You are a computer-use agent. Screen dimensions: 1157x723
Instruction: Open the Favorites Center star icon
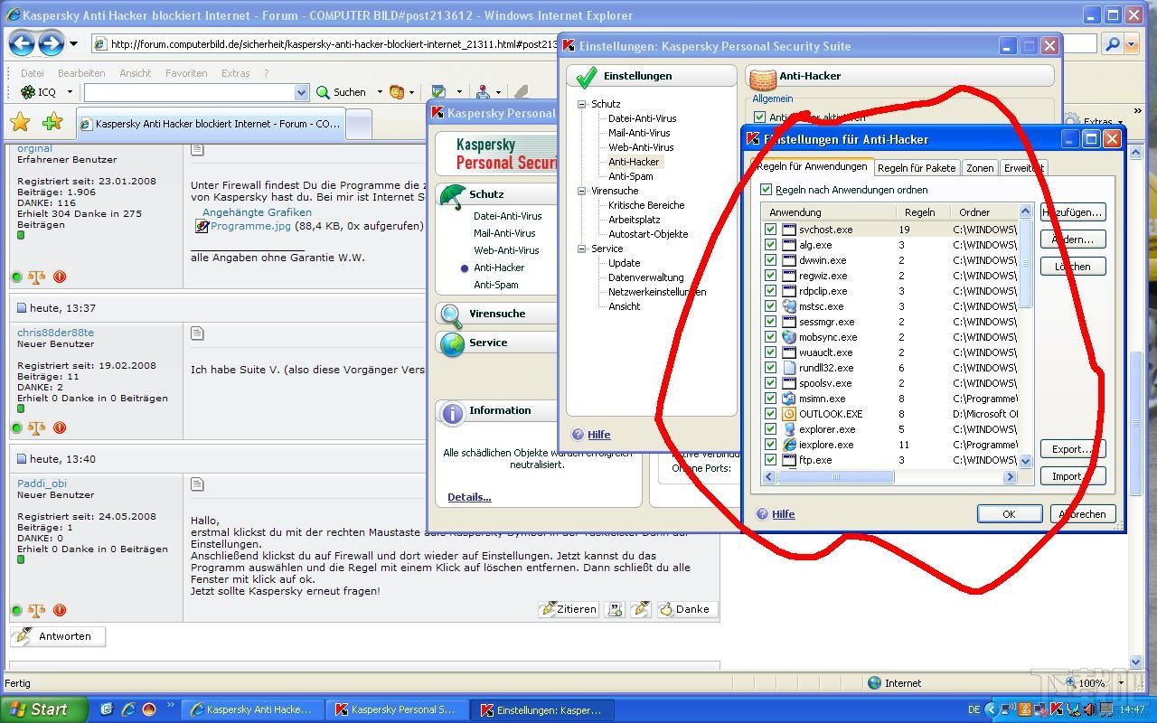coord(20,122)
